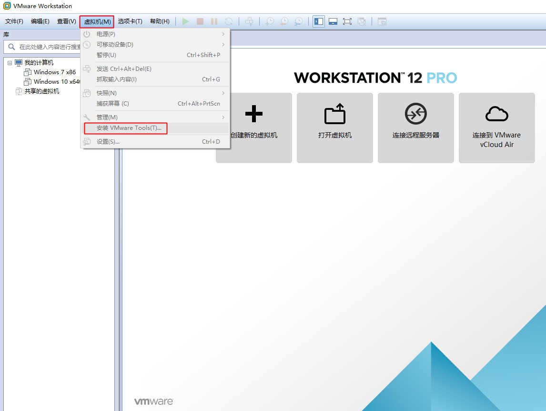Click the 打开虚拟机 label
Image resolution: width=546 pixels, height=411 pixels.
pos(335,135)
